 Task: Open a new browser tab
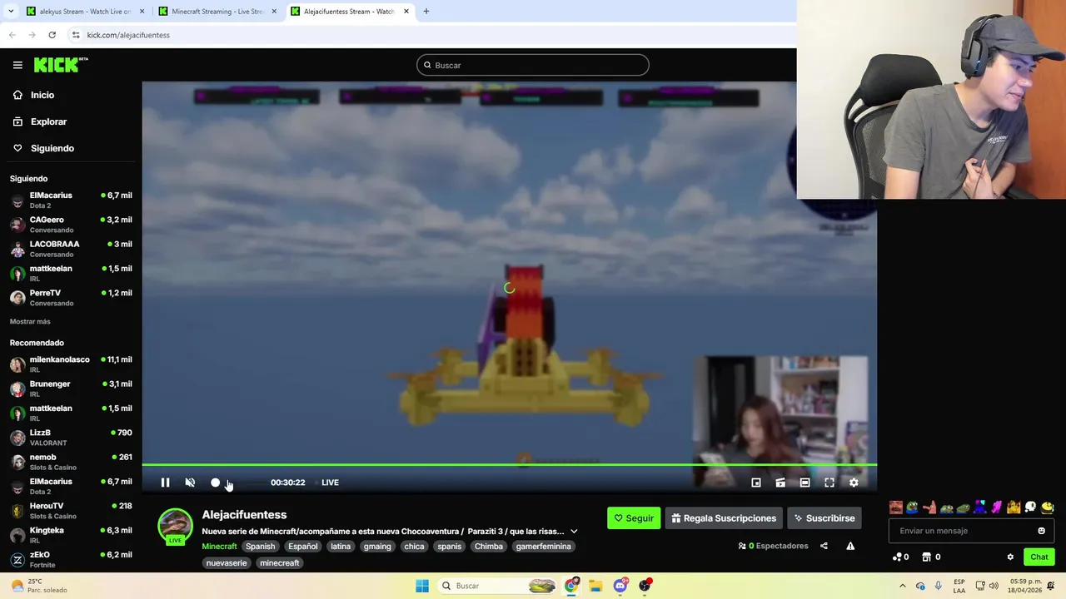point(426,12)
